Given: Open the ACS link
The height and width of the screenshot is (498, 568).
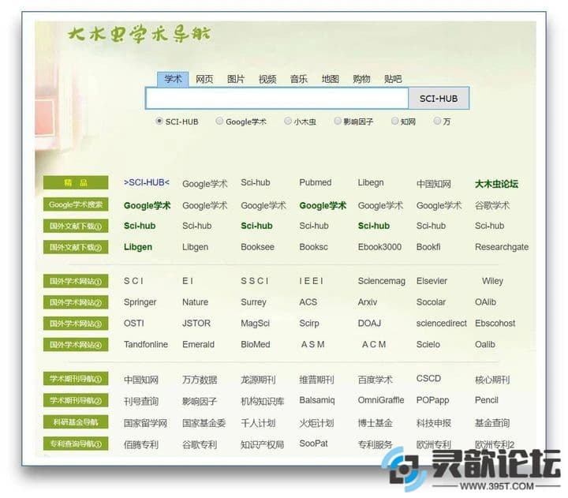Looking at the screenshot, I should pyautogui.click(x=308, y=302).
